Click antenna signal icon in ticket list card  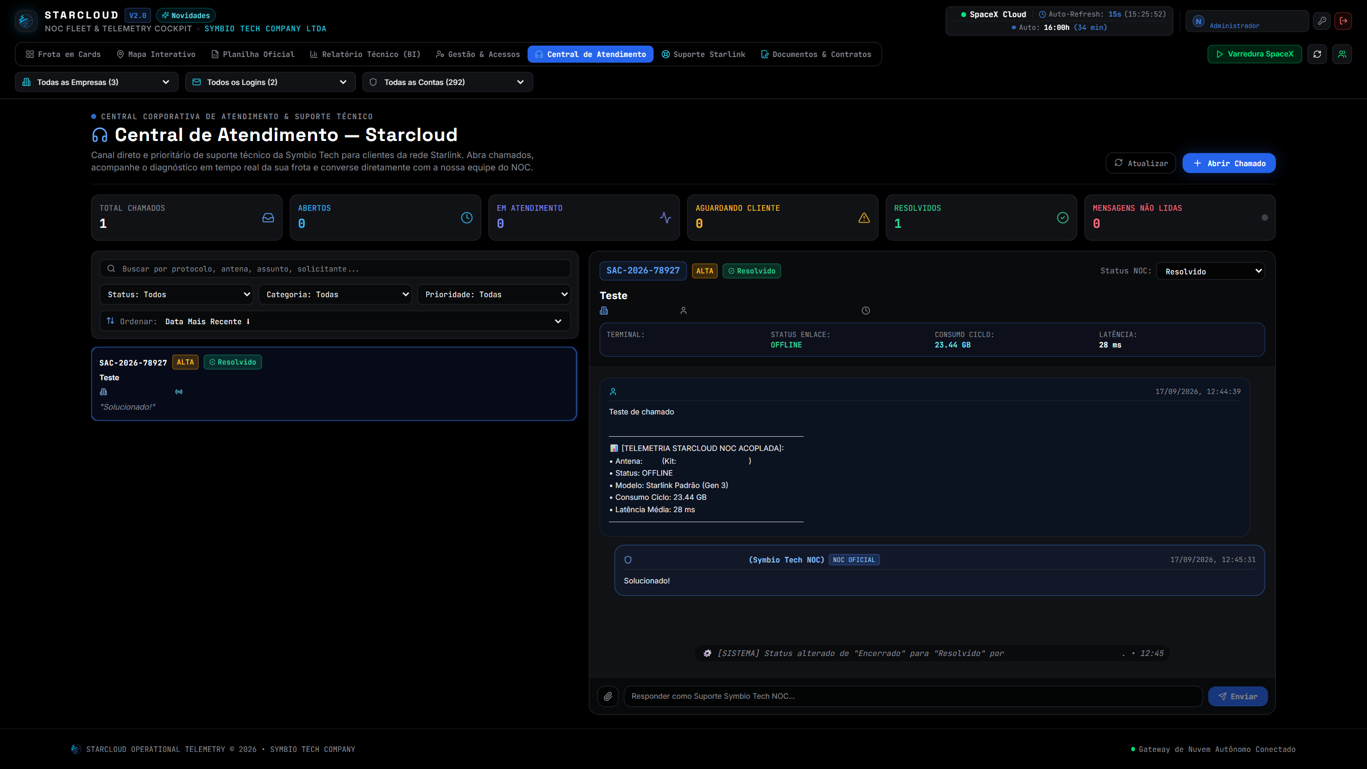coord(179,392)
